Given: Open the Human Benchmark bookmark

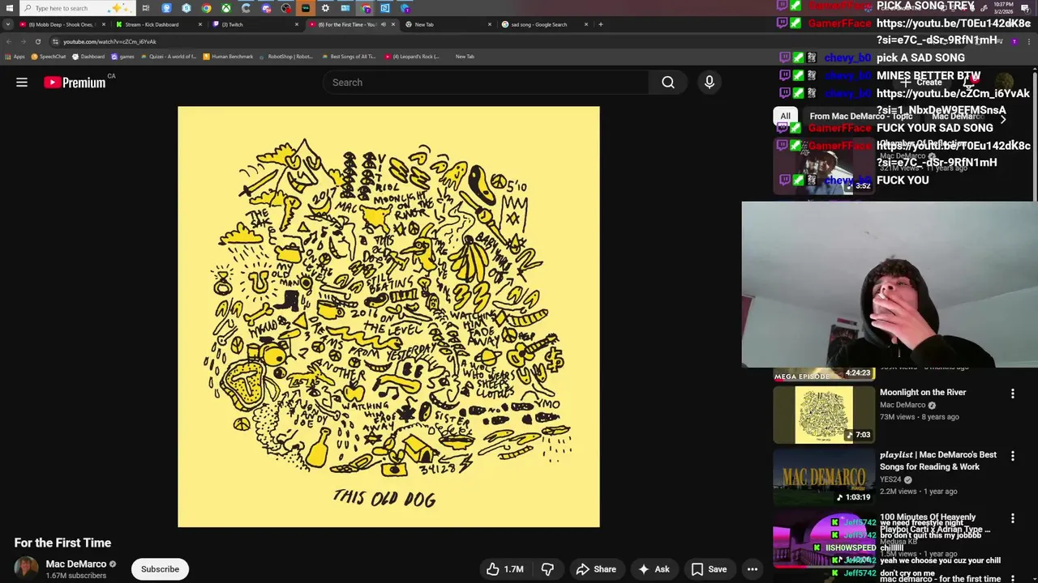Looking at the screenshot, I should (228, 57).
